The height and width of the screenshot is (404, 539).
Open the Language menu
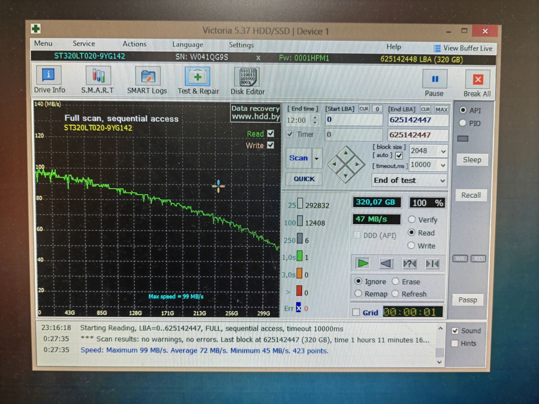188,45
